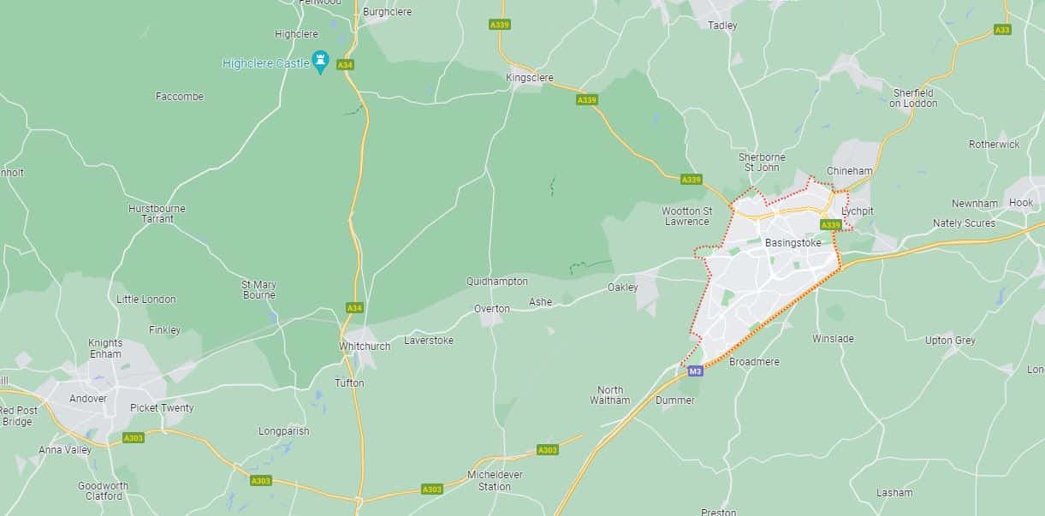1045x516 pixels.
Task: Click the Highclere Castle landmark pin
Action: pos(321,62)
